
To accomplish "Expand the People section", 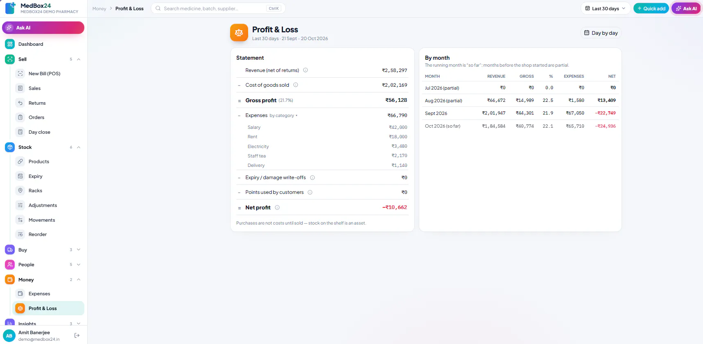I will point(79,265).
